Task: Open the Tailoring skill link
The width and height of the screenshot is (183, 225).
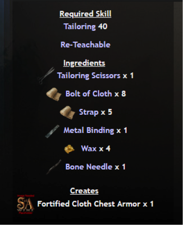Action: click(x=80, y=27)
